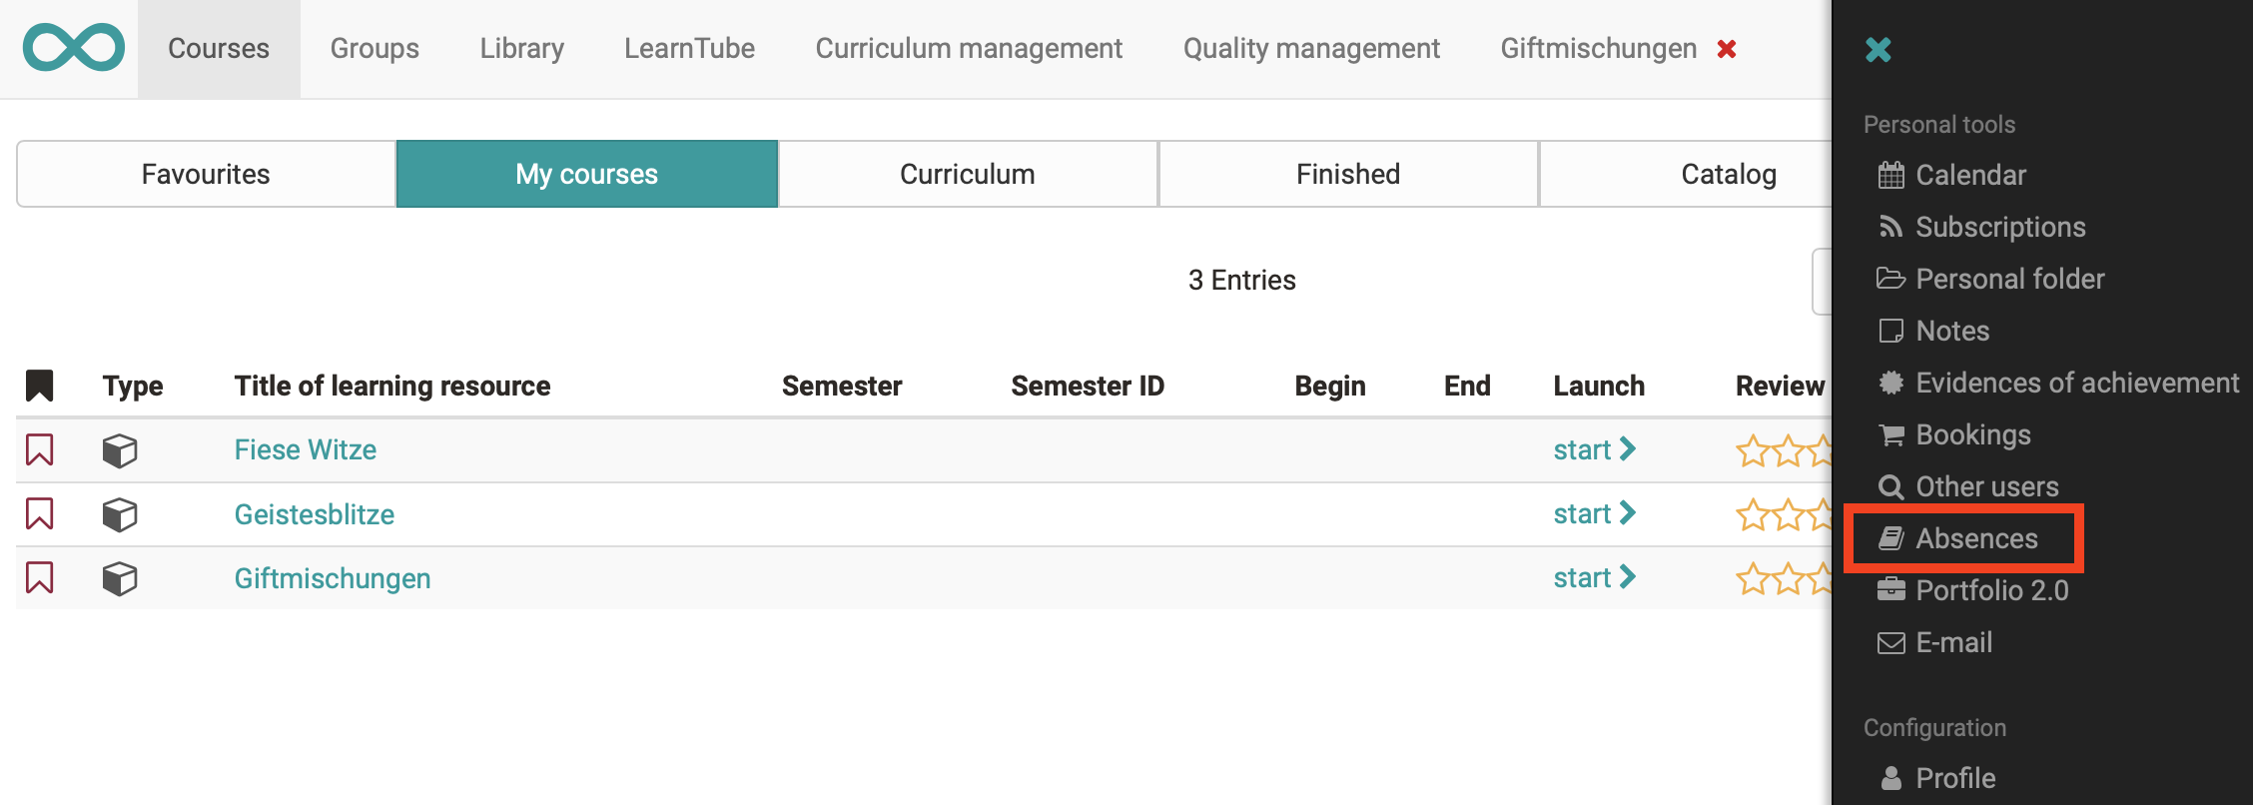Toggle bookmark for Giftmischungen course
The image size is (2253, 805).
tap(40, 578)
